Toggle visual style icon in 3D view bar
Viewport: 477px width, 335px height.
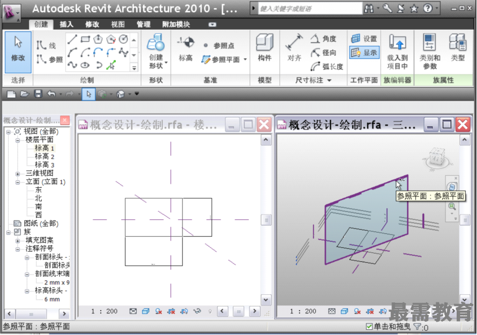click(x=344, y=311)
